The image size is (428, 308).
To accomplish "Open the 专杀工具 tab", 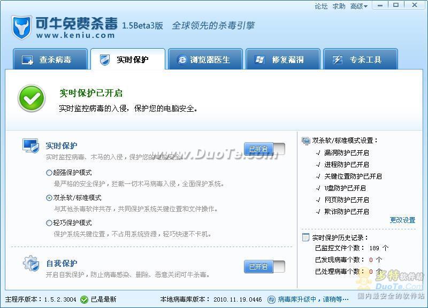I will [x=360, y=59].
